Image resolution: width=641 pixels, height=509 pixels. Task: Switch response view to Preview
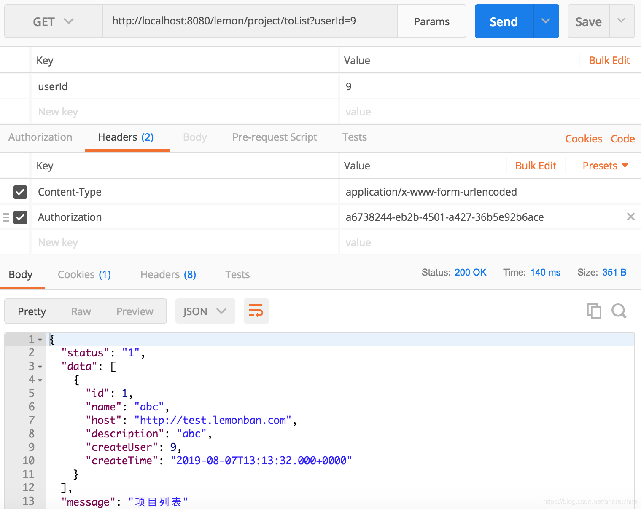(135, 311)
